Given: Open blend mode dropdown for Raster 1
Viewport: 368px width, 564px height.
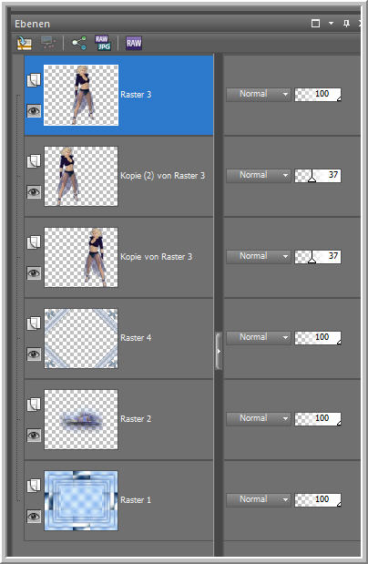Looking at the screenshot, I should [259, 499].
